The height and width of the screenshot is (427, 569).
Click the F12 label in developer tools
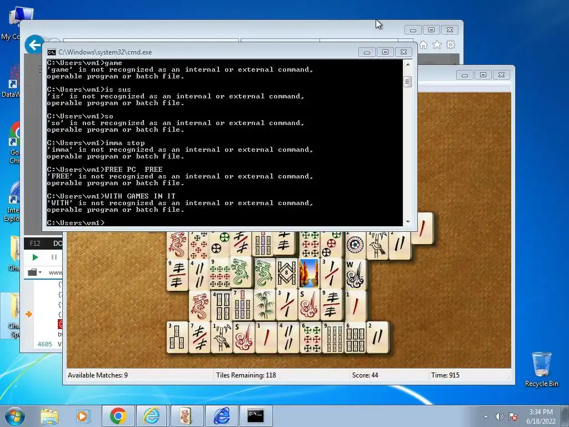[35, 244]
